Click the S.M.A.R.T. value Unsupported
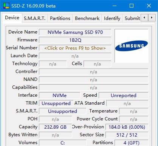 click(x=62, y=111)
